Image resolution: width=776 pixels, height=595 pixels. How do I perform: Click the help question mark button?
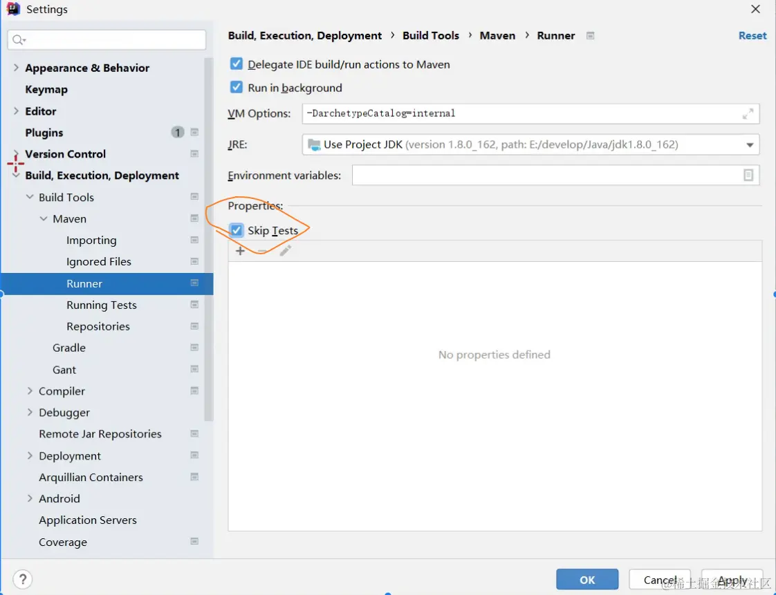[x=23, y=578]
